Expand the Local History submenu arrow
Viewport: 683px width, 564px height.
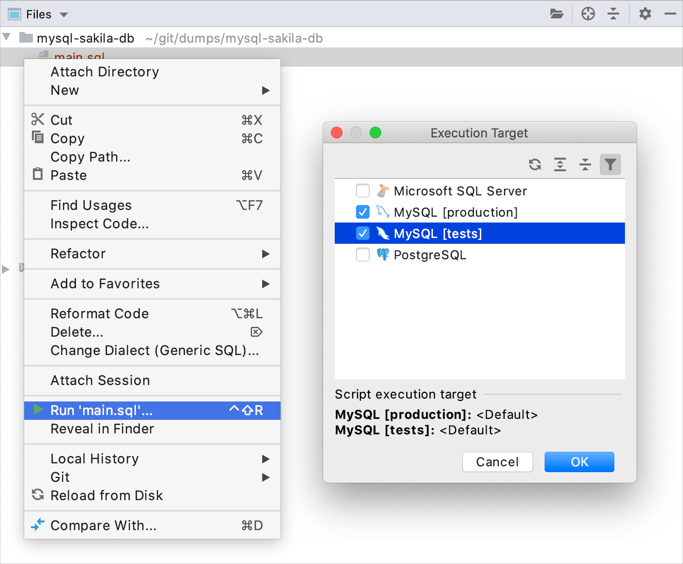pyautogui.click(x=266, y=459)
